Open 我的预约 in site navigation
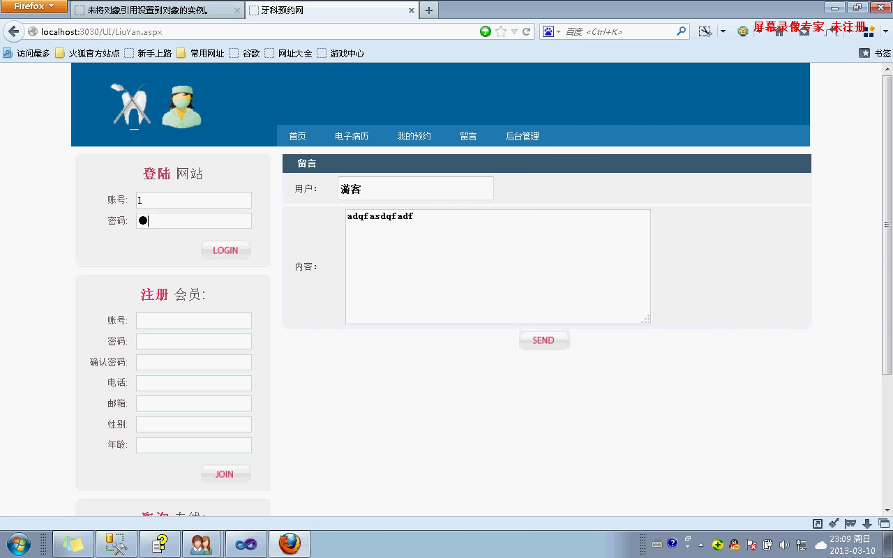893x558 pixels. (414, 136)
